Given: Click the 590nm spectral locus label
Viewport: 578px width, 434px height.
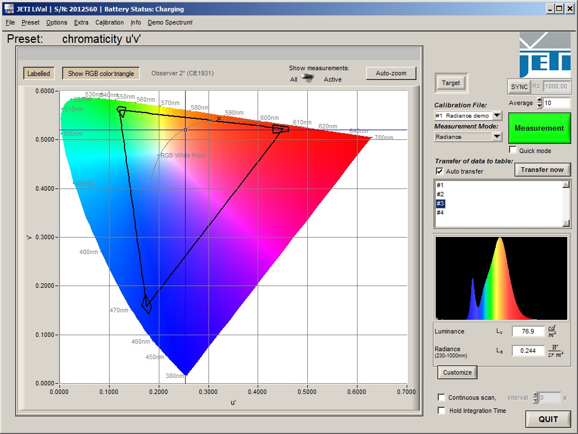Looking at the screenshot, I should pos(234,112).
